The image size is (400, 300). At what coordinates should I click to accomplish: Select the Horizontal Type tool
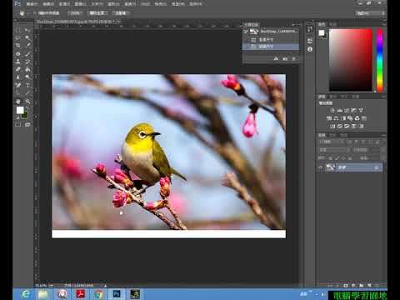pyautogui.click(x=27, y=85)
